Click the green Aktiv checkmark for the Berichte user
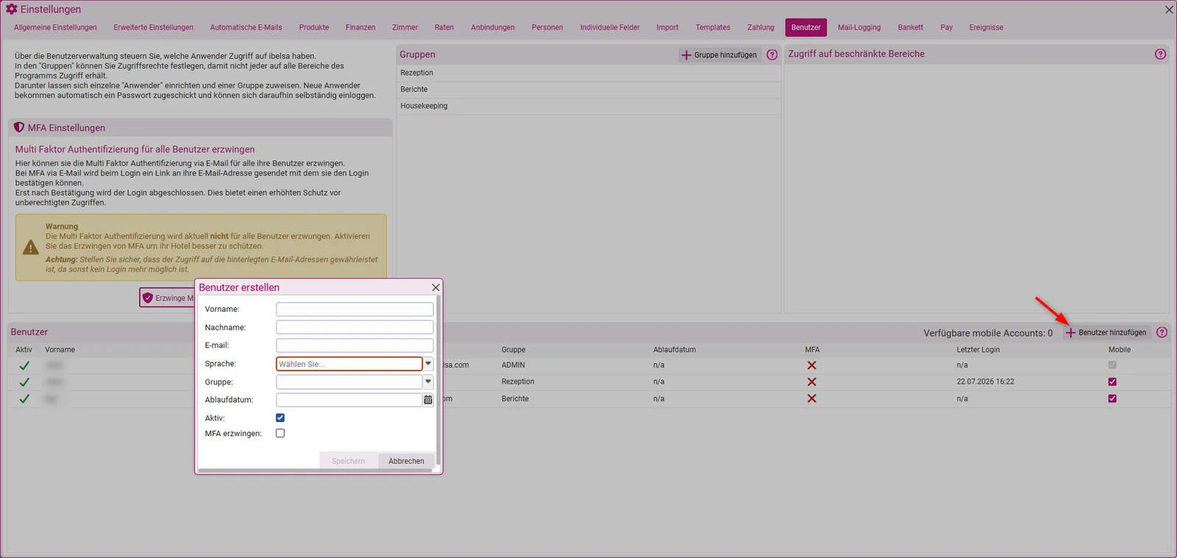Viewport: 1177px width, 558px height. pos(24,398)
